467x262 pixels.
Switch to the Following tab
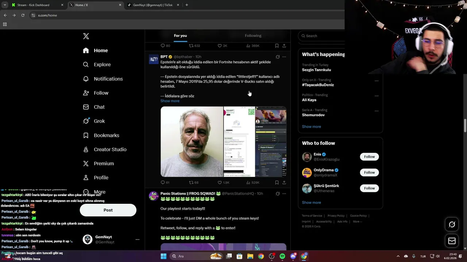pos(253,36)
